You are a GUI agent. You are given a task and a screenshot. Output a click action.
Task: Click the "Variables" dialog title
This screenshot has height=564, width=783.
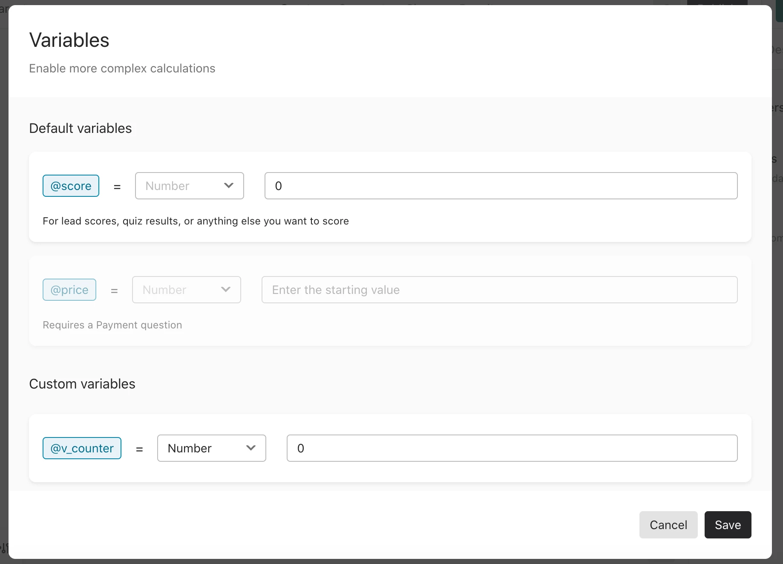(x=69, y=40)
